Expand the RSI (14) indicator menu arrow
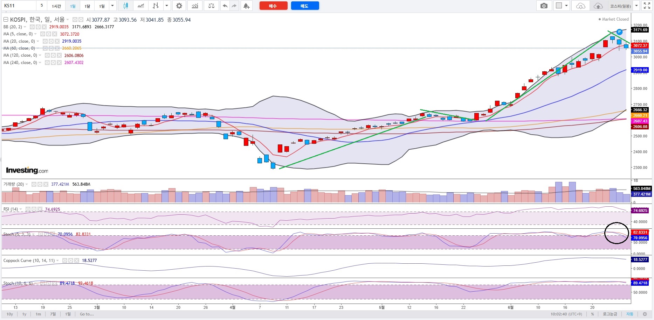The height and width of the screenshot is (320, 654). click(21, 209)
